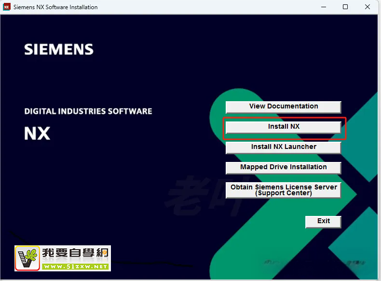Close the Siemens NX Software Installation window
381x281 pixels.
tap(367, 7)
